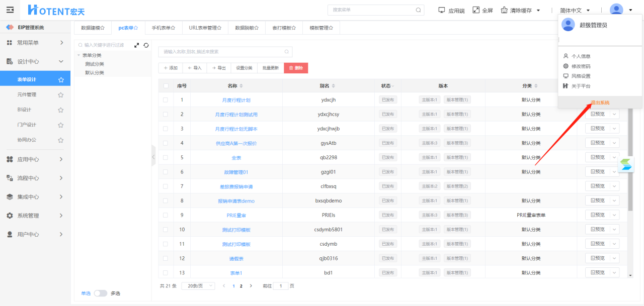Image resolution: width=644 pixels, height=306 pixels.
Task: Star the 元件管理 sidebar item
Action: 61,95
